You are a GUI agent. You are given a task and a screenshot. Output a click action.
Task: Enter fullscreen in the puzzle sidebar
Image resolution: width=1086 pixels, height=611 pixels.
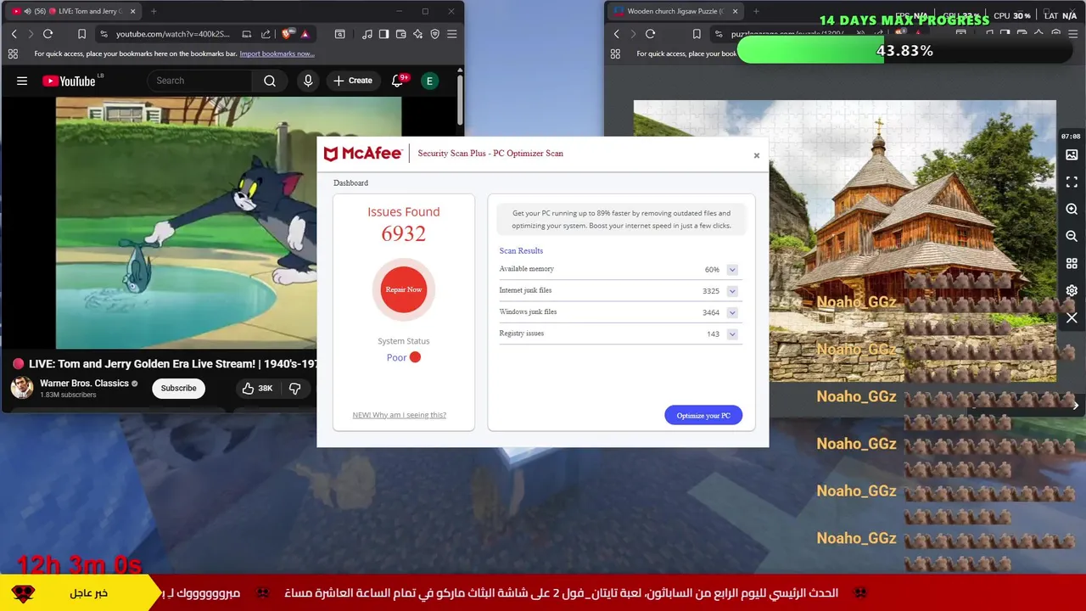tap(1072, 182)
